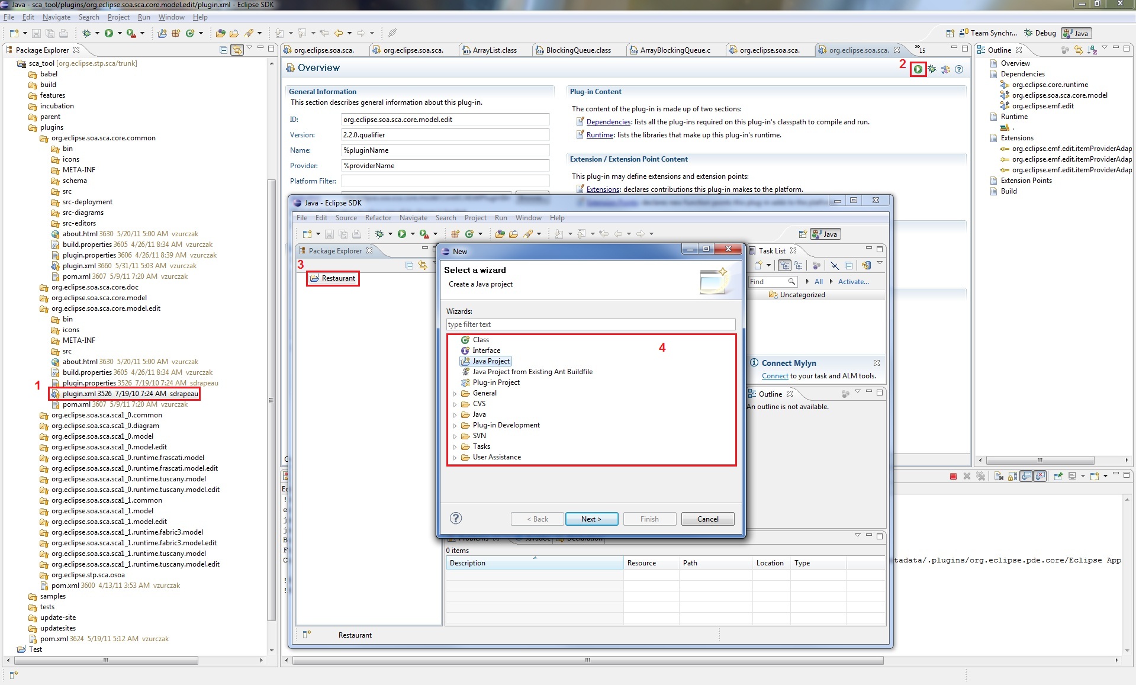
Task: Click the Synchronize Changed icon in Task List toolbar
Action: click(x=867, y=265)
